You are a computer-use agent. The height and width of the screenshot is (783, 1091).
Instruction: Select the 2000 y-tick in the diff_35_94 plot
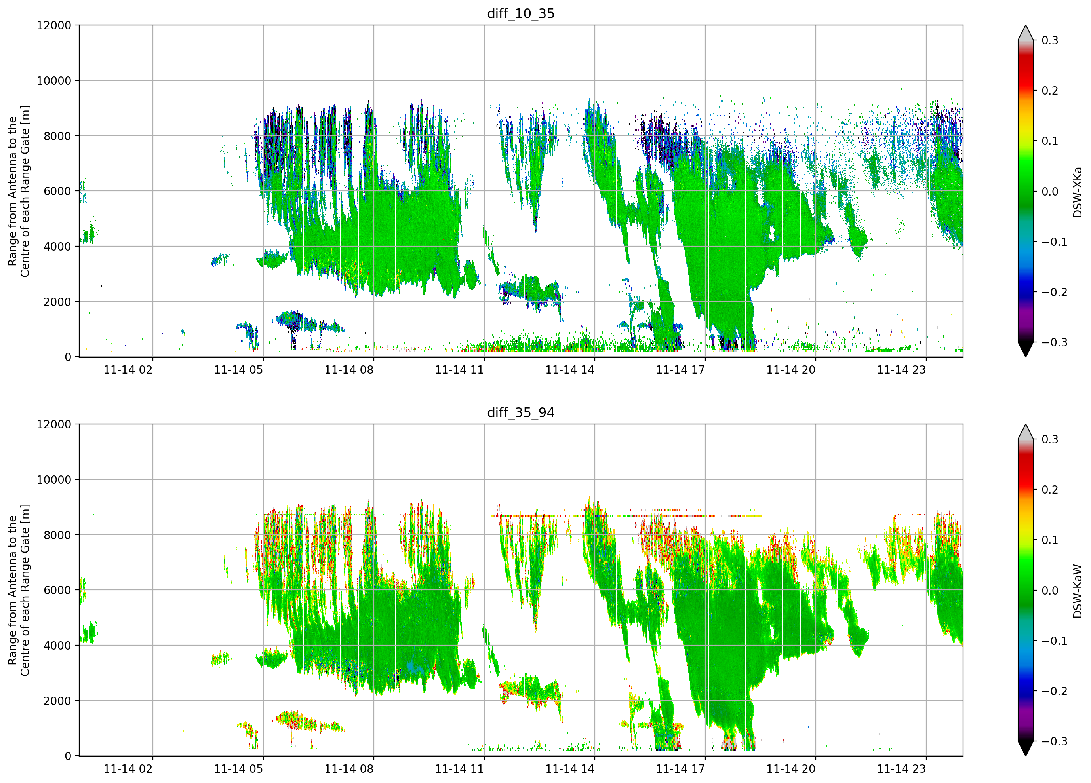pos(57,701)
